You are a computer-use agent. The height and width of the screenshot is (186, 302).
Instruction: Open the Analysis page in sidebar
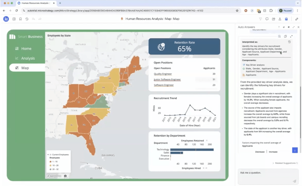click(28, 58)
